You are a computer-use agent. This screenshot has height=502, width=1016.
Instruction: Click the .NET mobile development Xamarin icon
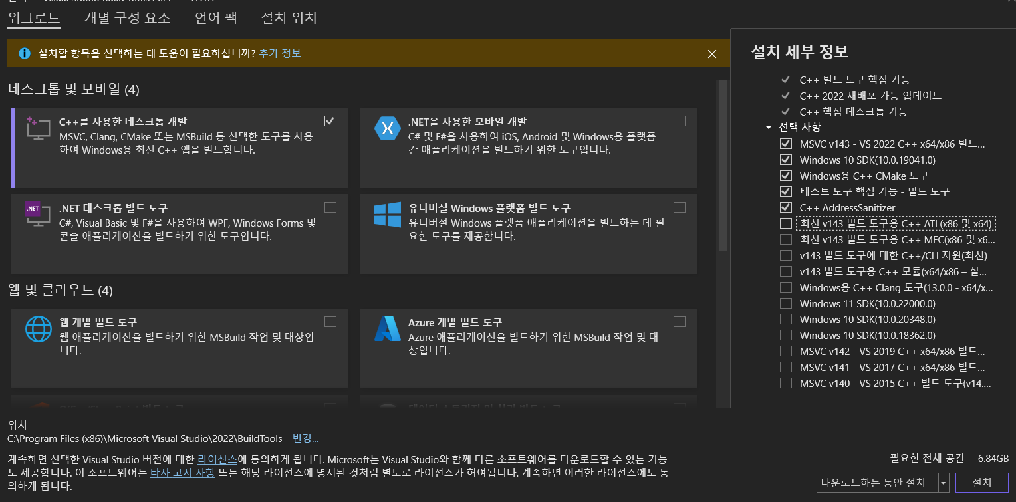click(387, 128)
